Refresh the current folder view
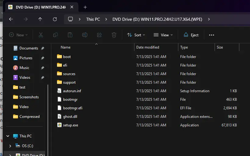 pos(55,19)
